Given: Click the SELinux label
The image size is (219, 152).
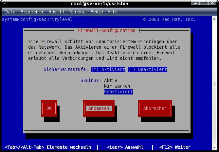Looking at the screenshot, I should click(x=91, y=80).
